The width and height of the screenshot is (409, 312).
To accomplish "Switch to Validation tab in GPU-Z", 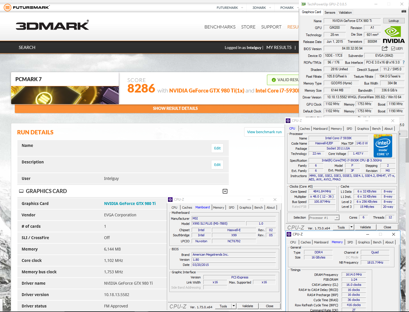I will [x=345, y=13].
